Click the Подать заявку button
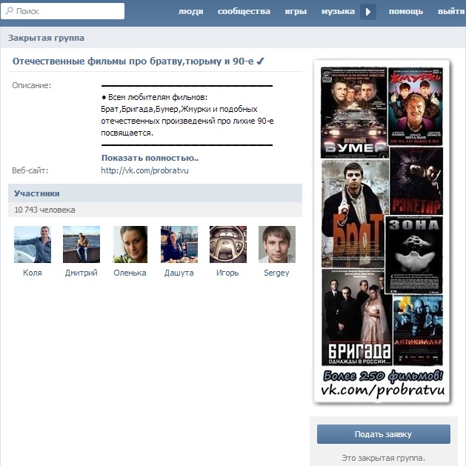Viewport: 466px width, 466px height. tap(383, 434)
